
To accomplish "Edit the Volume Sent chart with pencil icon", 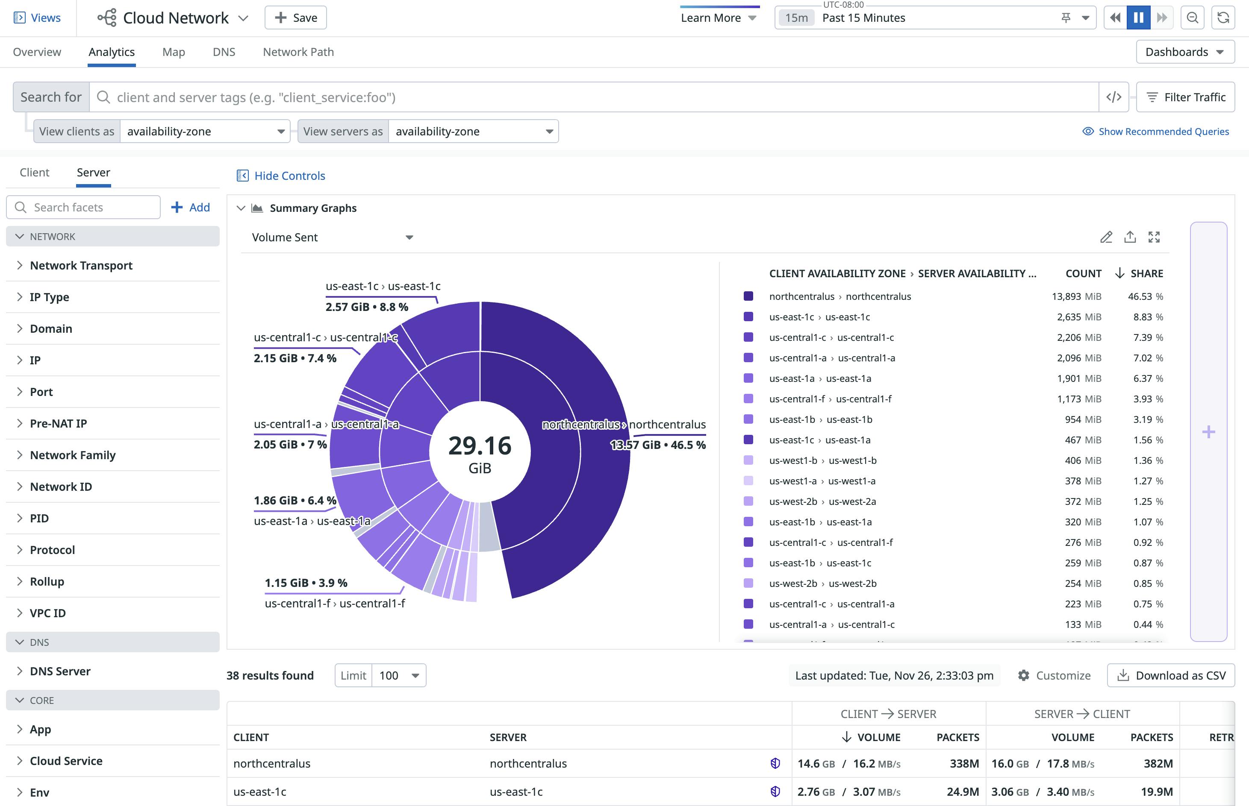I will pos(1107,237).
